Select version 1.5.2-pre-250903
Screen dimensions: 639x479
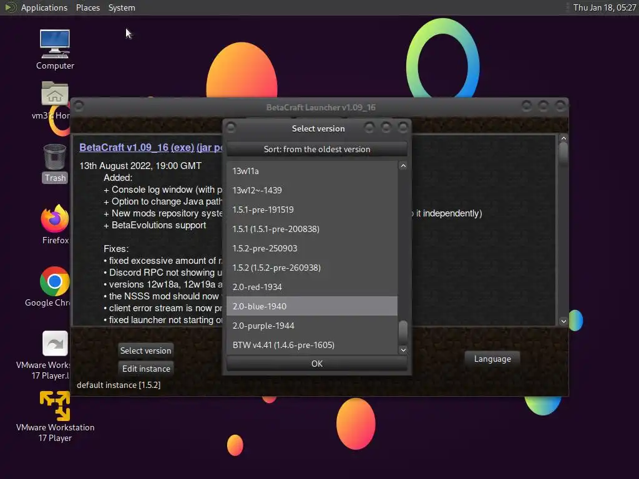[x=312, y=248]
